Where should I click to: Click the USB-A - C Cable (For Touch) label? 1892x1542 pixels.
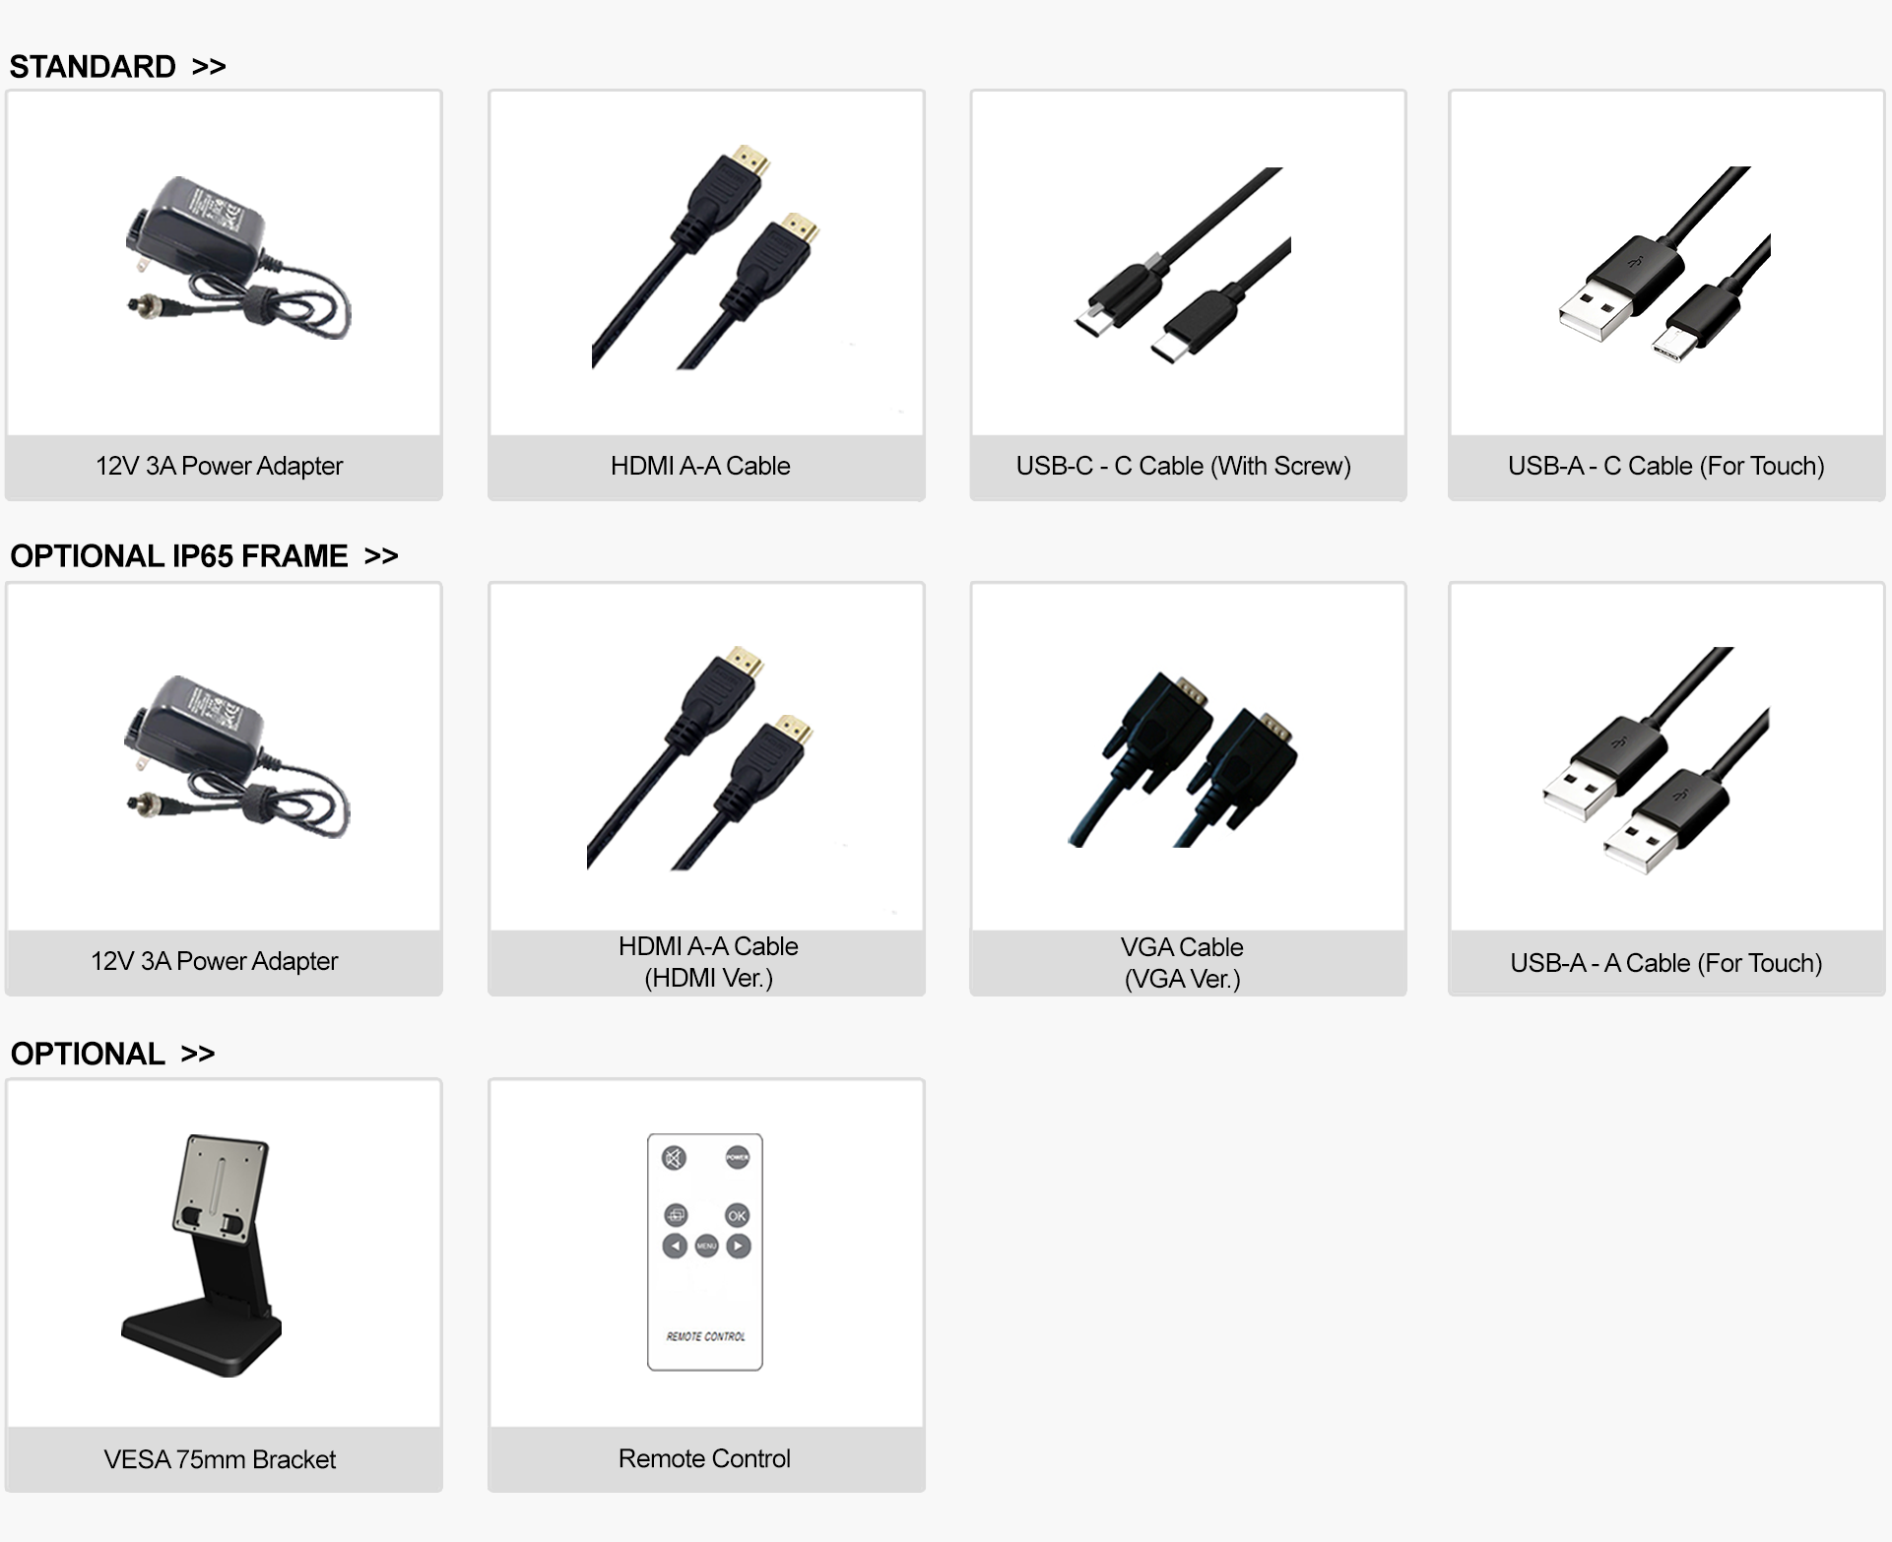coord(1666,466)
